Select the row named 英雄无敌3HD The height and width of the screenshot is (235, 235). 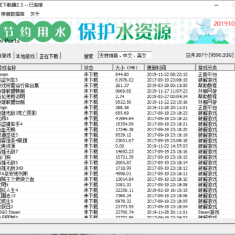(x=117, y=168)
